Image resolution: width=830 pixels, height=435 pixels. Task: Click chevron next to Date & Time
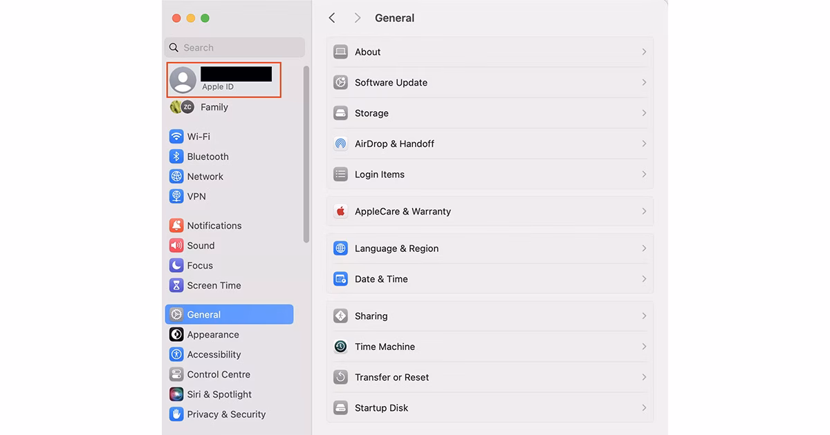click(644, 279)
